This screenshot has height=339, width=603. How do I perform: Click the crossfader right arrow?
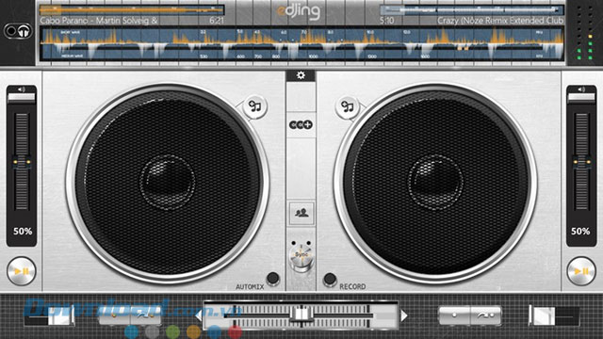click(x=403, y=315)
